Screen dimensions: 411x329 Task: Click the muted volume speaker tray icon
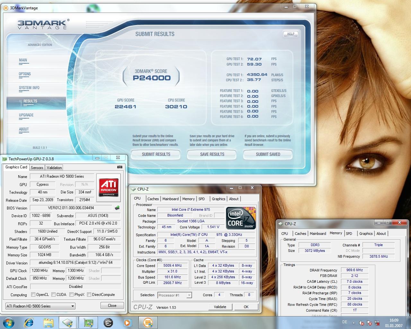pos(362,323)
